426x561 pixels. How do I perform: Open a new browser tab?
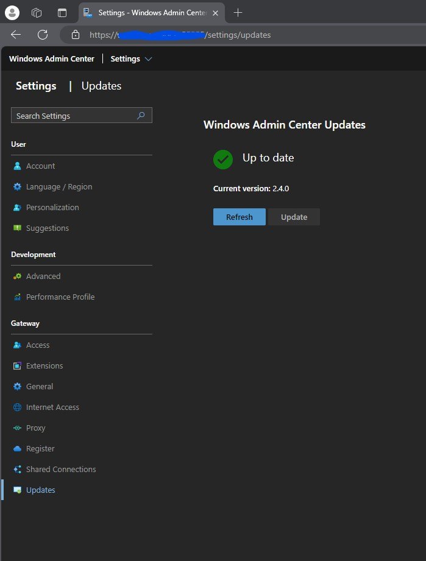[x=238, y=13]
